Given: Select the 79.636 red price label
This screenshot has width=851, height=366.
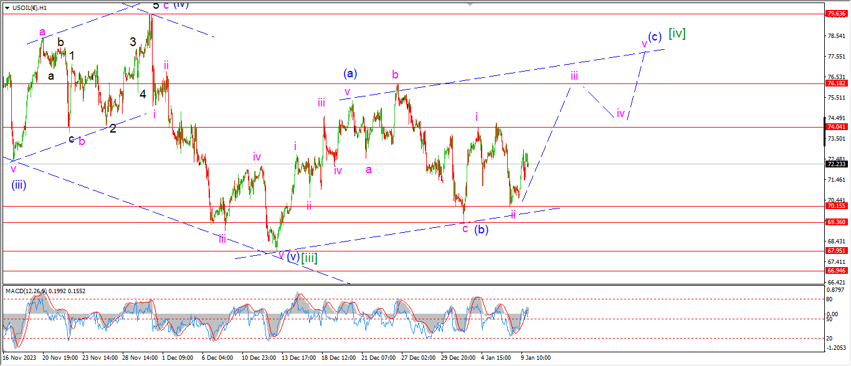Looking at the screenshot, I should [835, 14].
